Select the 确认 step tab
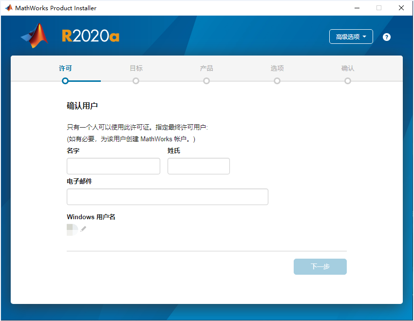Viewport: 414px width, 321px height. point(348,68)
